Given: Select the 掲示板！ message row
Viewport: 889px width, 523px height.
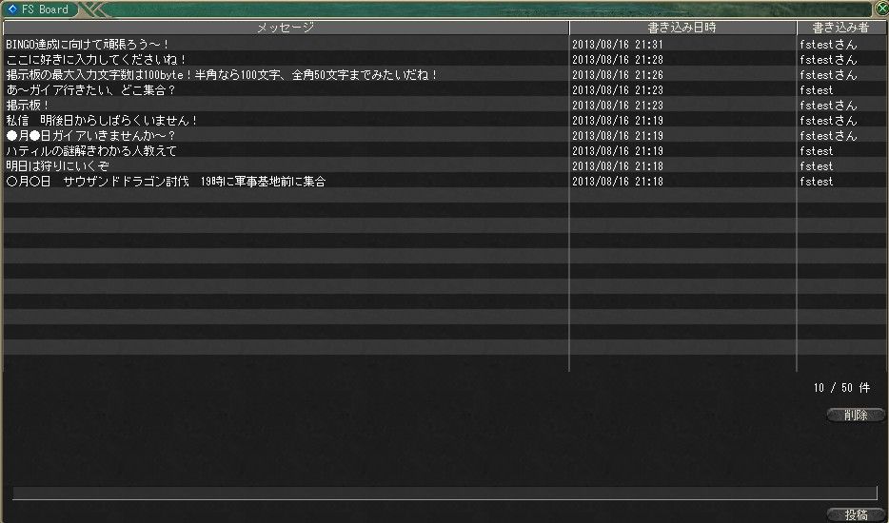Looking at the screenshot, I should (444, 105).
